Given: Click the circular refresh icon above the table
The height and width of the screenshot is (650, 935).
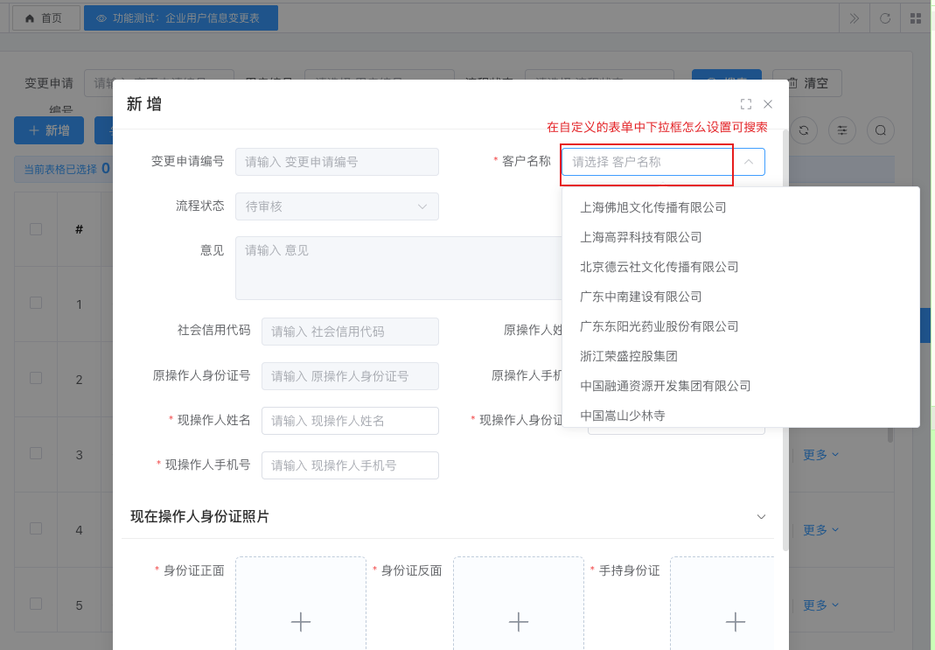Looking at the screenshot, I should [803, 130].
